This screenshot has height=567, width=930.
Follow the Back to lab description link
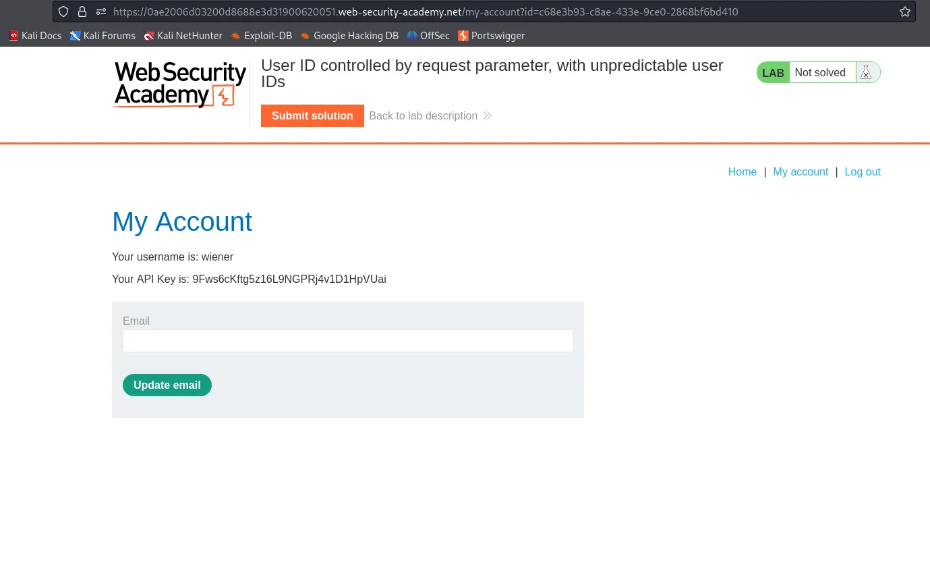point(430,115)
